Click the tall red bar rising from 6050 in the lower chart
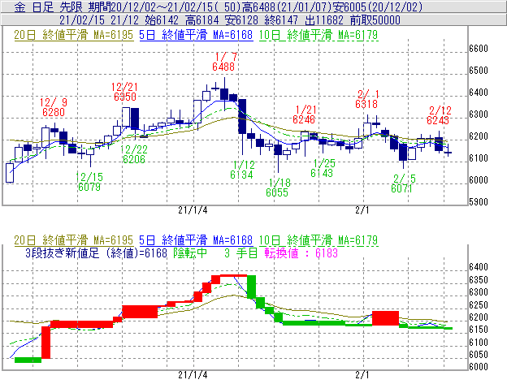The width and height of the screenshot is (507, 384). 46,343
